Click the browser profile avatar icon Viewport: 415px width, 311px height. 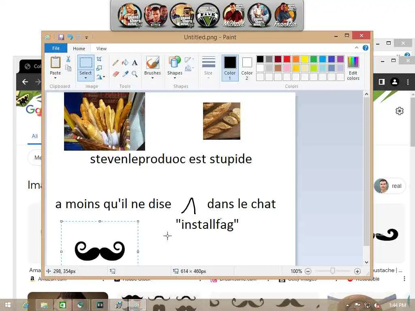(395, 82)
